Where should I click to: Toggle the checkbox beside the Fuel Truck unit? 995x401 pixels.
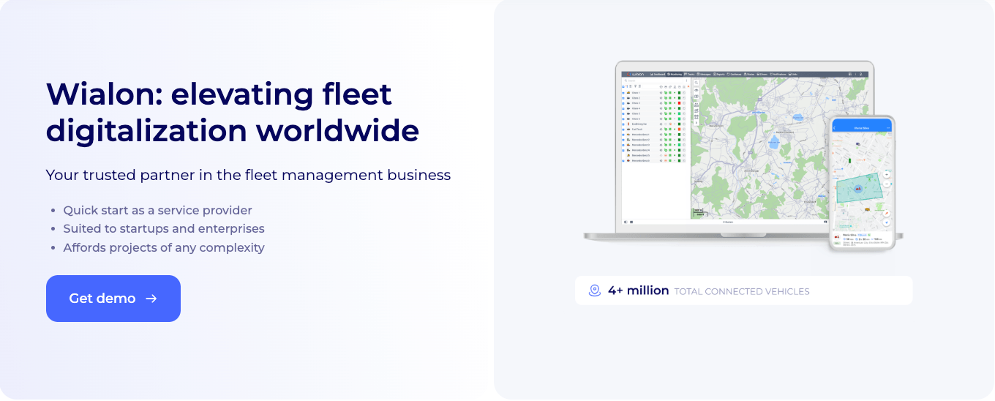pyautogui.click(x=624, y=130)
